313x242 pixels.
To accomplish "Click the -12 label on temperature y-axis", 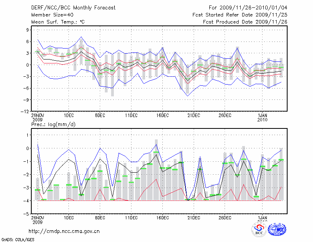I will [x=25, y=111].
